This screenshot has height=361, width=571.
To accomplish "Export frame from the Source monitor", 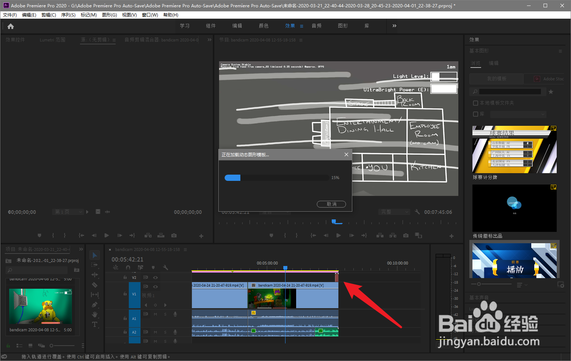I will pos(174,236).
